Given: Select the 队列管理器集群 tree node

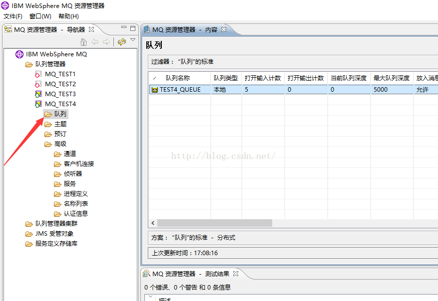Looking at the screenshot, I should pos(56,224).
